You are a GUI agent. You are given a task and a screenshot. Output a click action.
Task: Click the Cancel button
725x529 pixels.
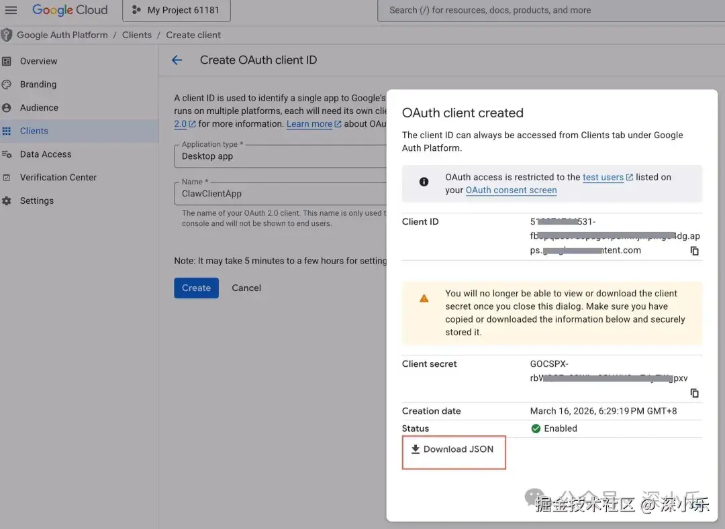point(246,288)
